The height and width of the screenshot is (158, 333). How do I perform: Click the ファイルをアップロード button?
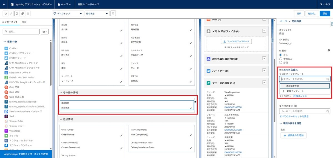point(236,41)
